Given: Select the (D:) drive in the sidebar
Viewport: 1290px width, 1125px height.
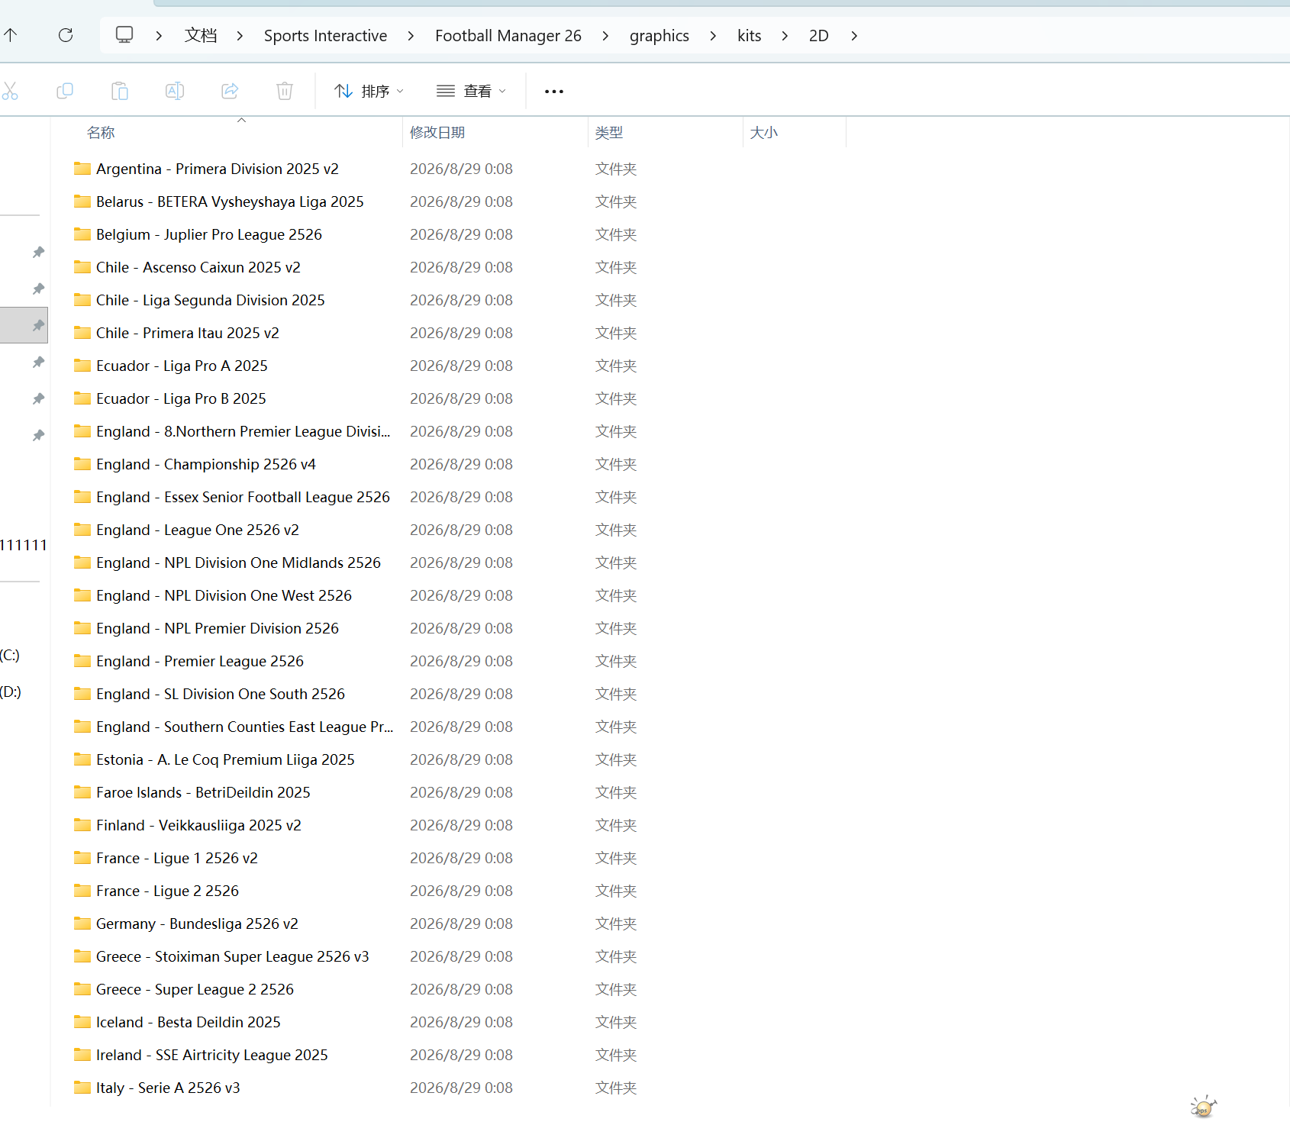Looking at the screenshot, I should (x=11, y=691).
